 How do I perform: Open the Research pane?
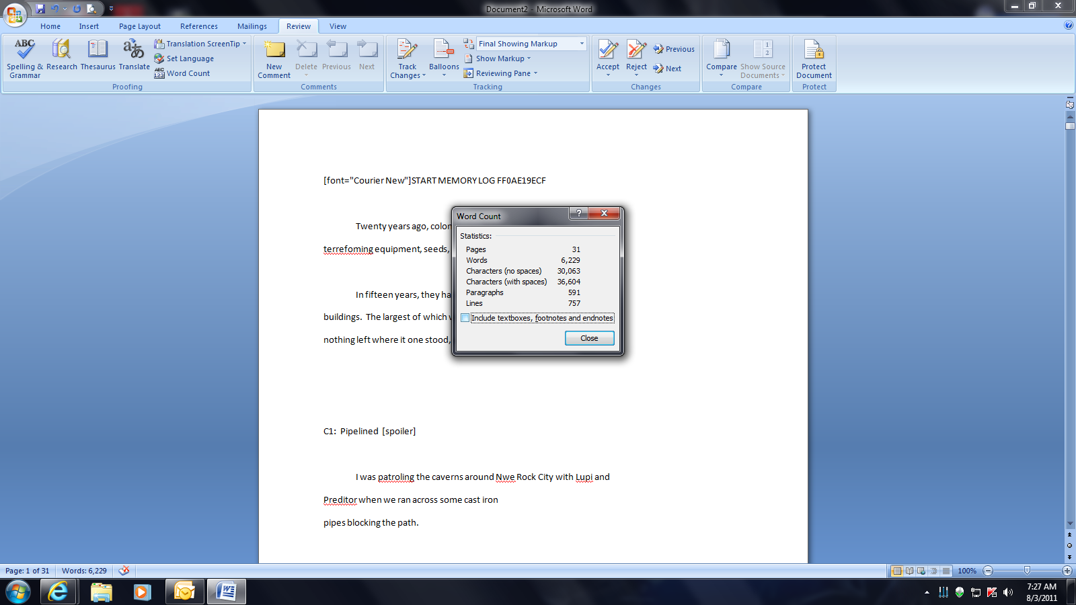62,55
